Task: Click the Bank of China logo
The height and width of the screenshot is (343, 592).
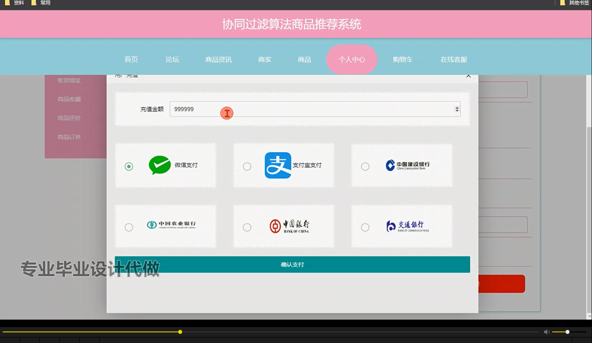Action: [289, 226]
